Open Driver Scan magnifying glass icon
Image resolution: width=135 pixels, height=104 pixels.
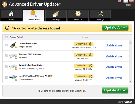pos(34,14)
